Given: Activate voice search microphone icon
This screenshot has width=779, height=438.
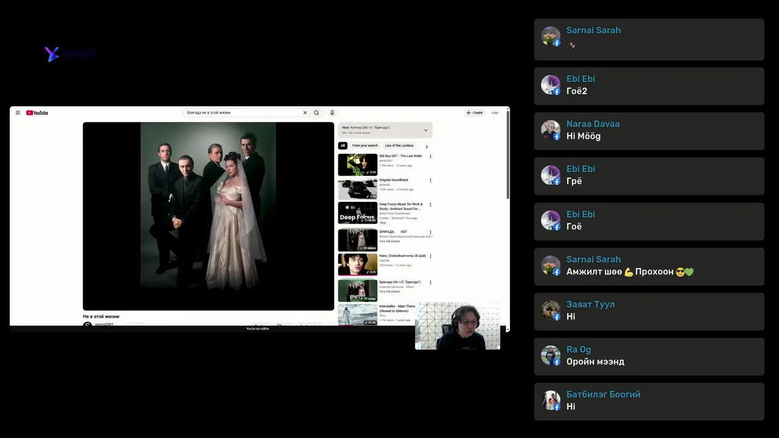Looking at the screenshot, I should [332, 113].
